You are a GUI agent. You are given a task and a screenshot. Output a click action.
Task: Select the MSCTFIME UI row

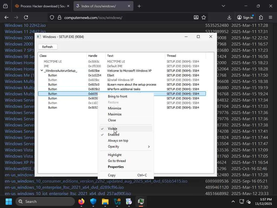pyautogui.click(x=122, y=61)
